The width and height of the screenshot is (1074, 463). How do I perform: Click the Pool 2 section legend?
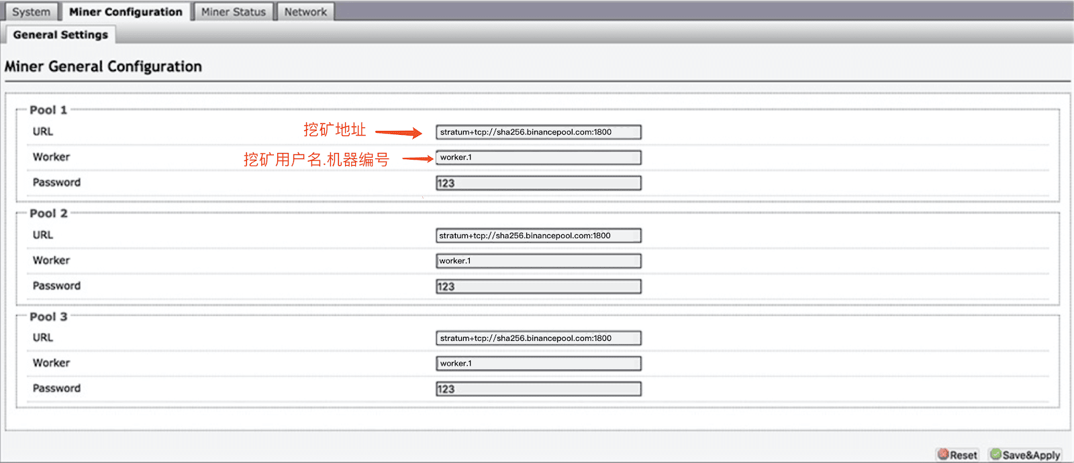click(x=48, y=213)
